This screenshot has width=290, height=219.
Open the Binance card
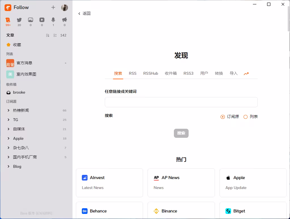click(181, 211)
